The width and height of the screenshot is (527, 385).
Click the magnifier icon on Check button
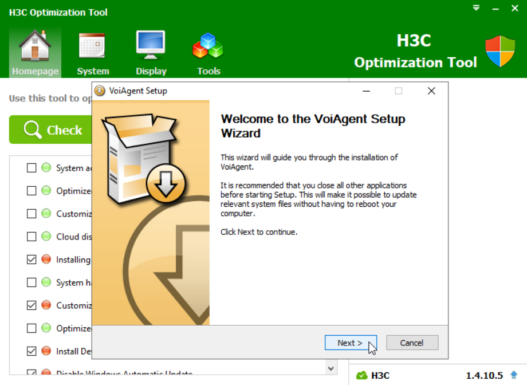point(33,129)
